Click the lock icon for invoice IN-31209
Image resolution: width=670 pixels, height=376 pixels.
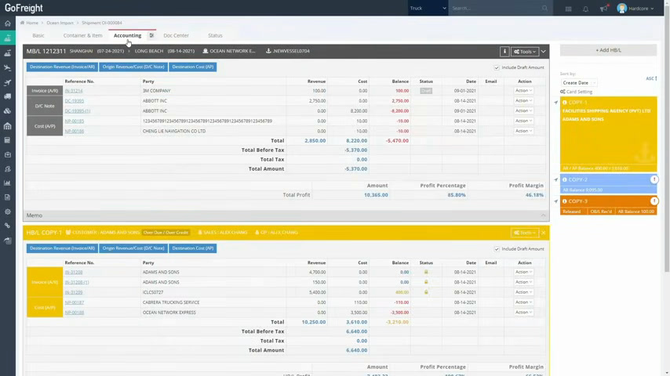coord(425,292)
